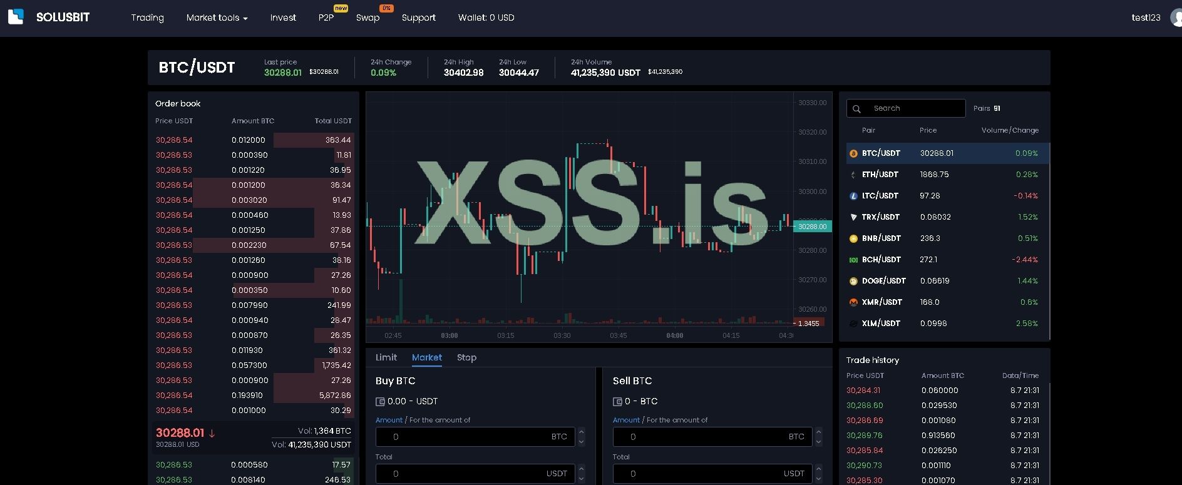Click the BTC/USDT pair title in the header
The image size is (1182, 485).
(x=197, y=68)
